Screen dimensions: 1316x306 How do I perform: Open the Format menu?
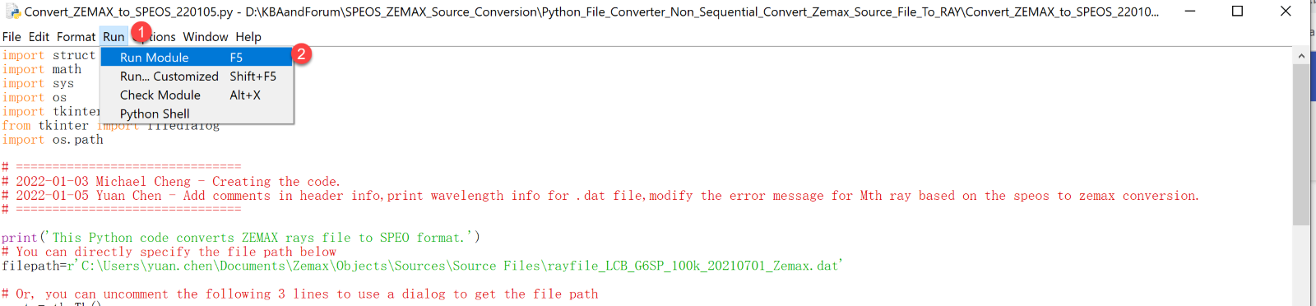[76, 37]
